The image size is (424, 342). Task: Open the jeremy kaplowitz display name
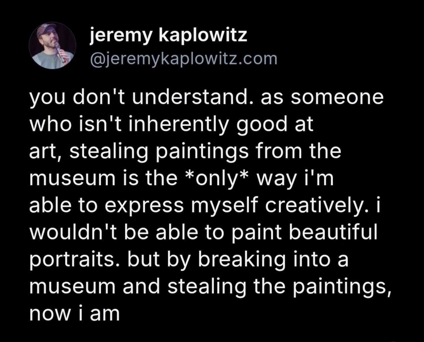168,36
